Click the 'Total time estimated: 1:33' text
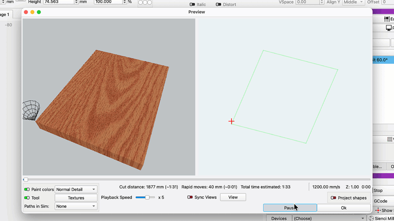This screenshot has width=394, height=221. [265, 187]
